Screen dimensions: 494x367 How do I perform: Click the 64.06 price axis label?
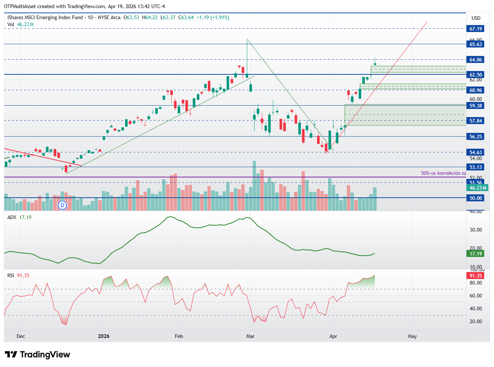[x=476, y=60]
